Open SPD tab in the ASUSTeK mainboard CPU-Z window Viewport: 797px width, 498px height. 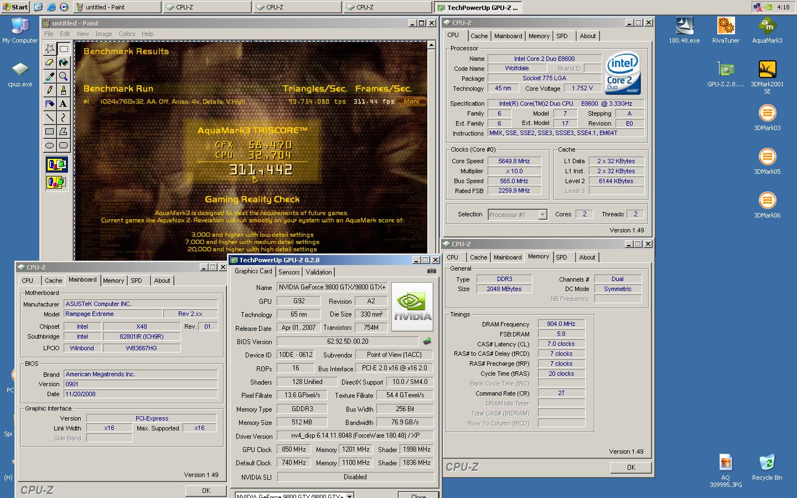137,281
